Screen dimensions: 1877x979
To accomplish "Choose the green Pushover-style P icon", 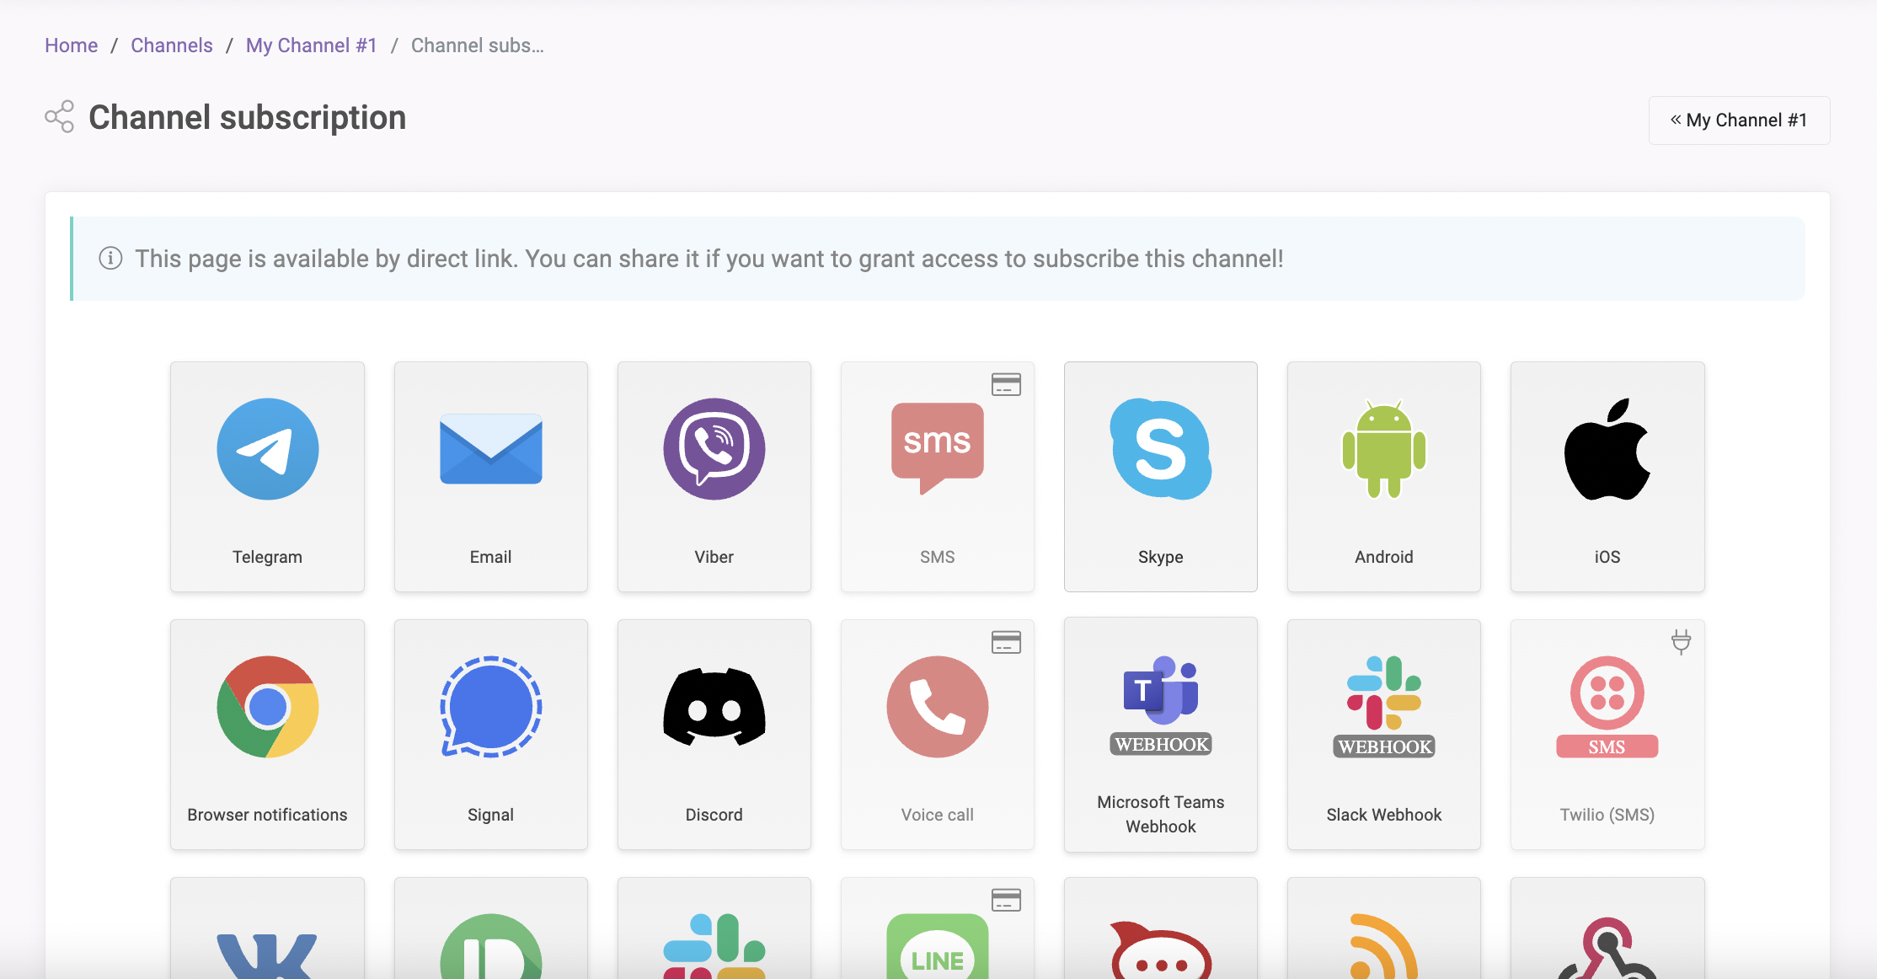I will [x=490, y=946].
